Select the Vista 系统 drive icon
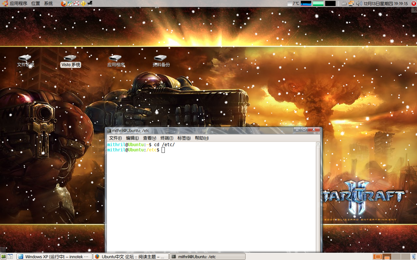The height and width of the screenshot is (260, 417). pyautogui.click(x=71, y=61)
